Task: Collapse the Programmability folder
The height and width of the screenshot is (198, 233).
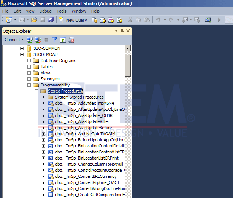Action: coord(29,85)
